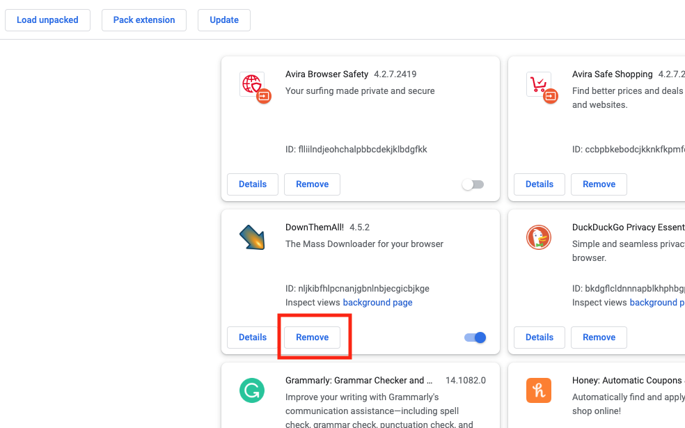This screenshot has width=685, height=428.
Task: Remove the Avira Browser Safety extension
Action: pyautogui.click(x=313, y=184)
